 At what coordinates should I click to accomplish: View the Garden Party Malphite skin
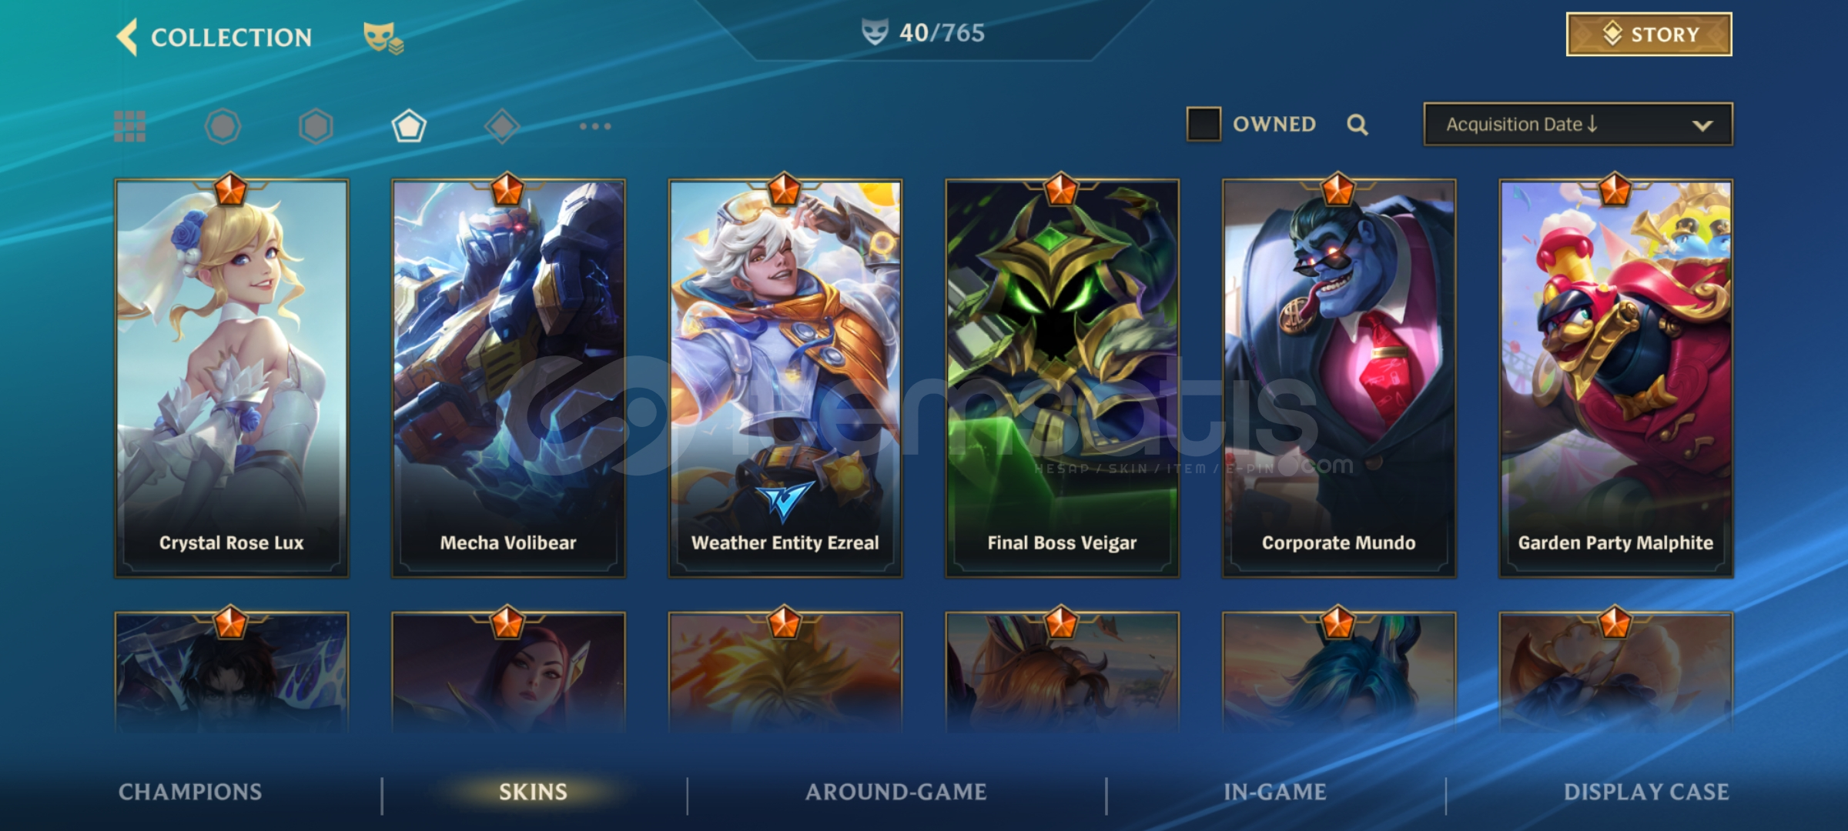click(x=1615, y=378)
